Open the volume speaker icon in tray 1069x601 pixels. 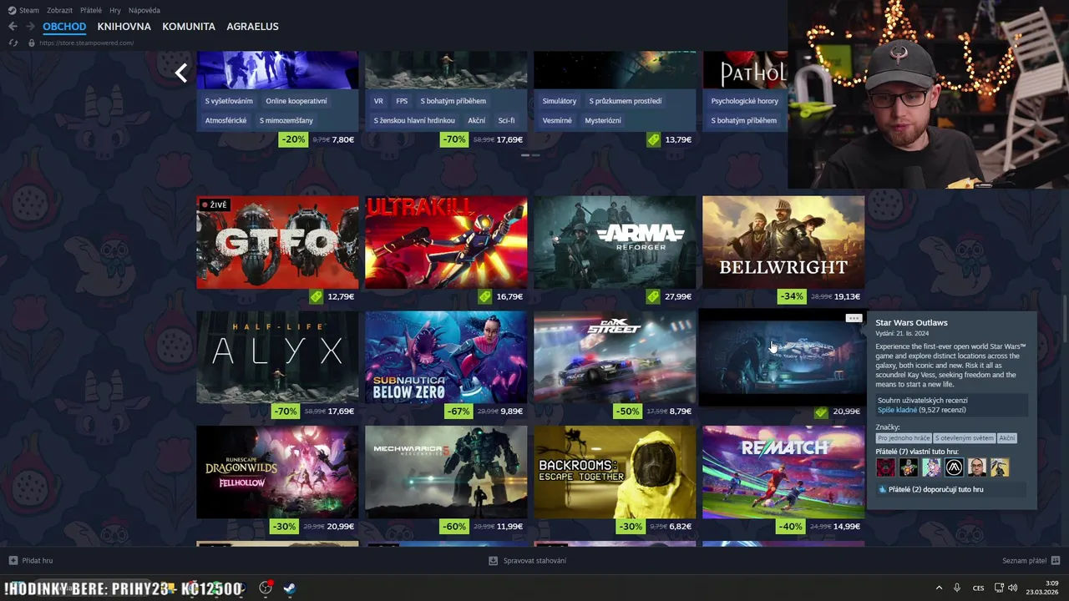1012,588
